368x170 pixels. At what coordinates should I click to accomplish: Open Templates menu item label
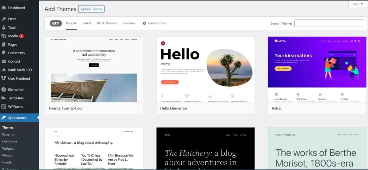(x=16, y=98)
